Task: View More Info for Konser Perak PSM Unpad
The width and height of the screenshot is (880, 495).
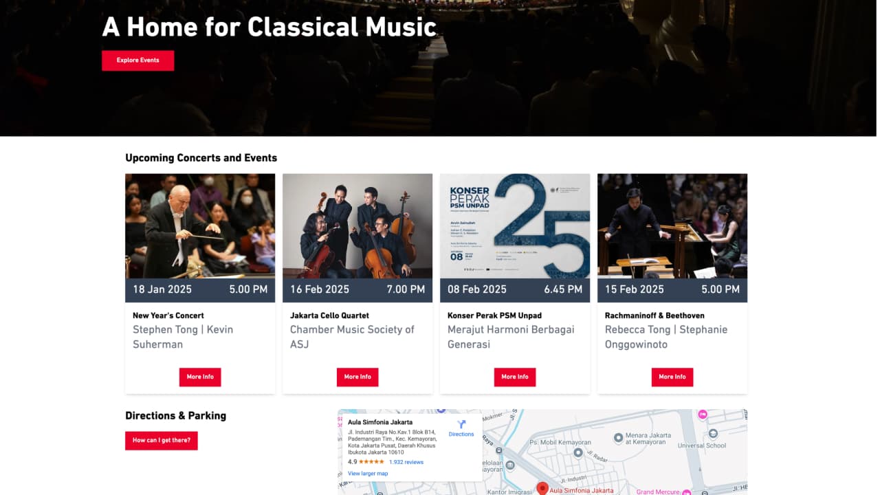Action: tap(515, 377)
